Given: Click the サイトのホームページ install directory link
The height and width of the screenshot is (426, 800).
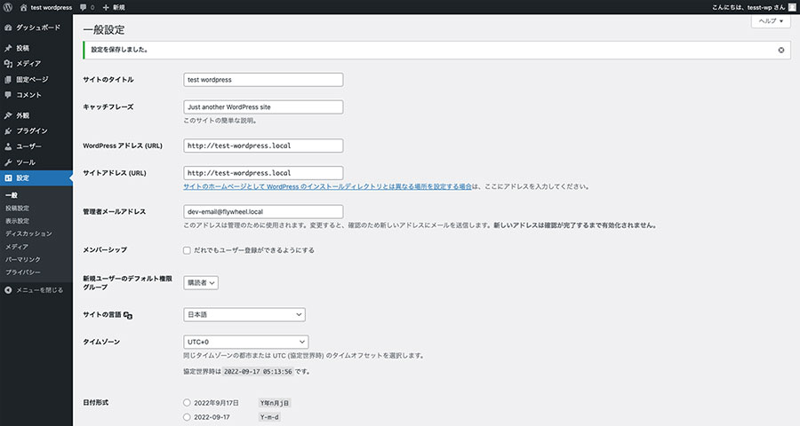Looking at the screenshot, I should [327, 187].
